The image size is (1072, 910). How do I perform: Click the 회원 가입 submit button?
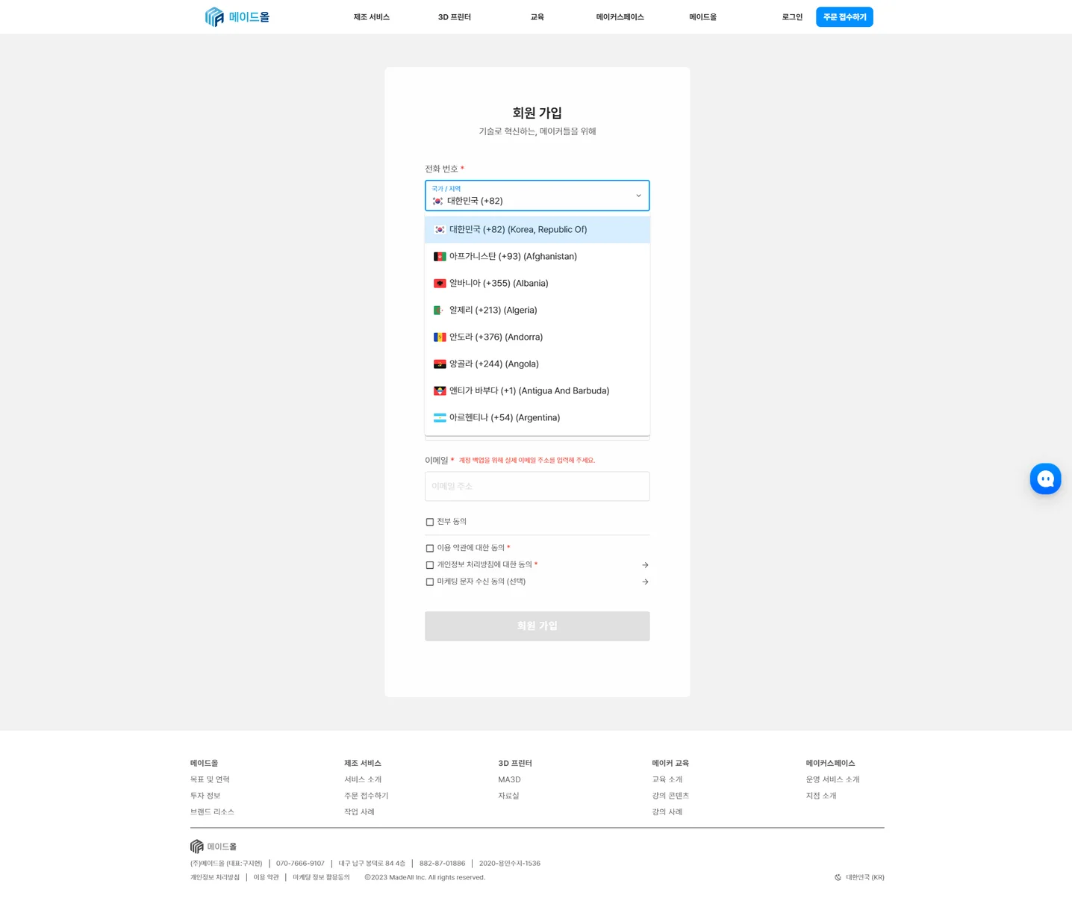537,626
